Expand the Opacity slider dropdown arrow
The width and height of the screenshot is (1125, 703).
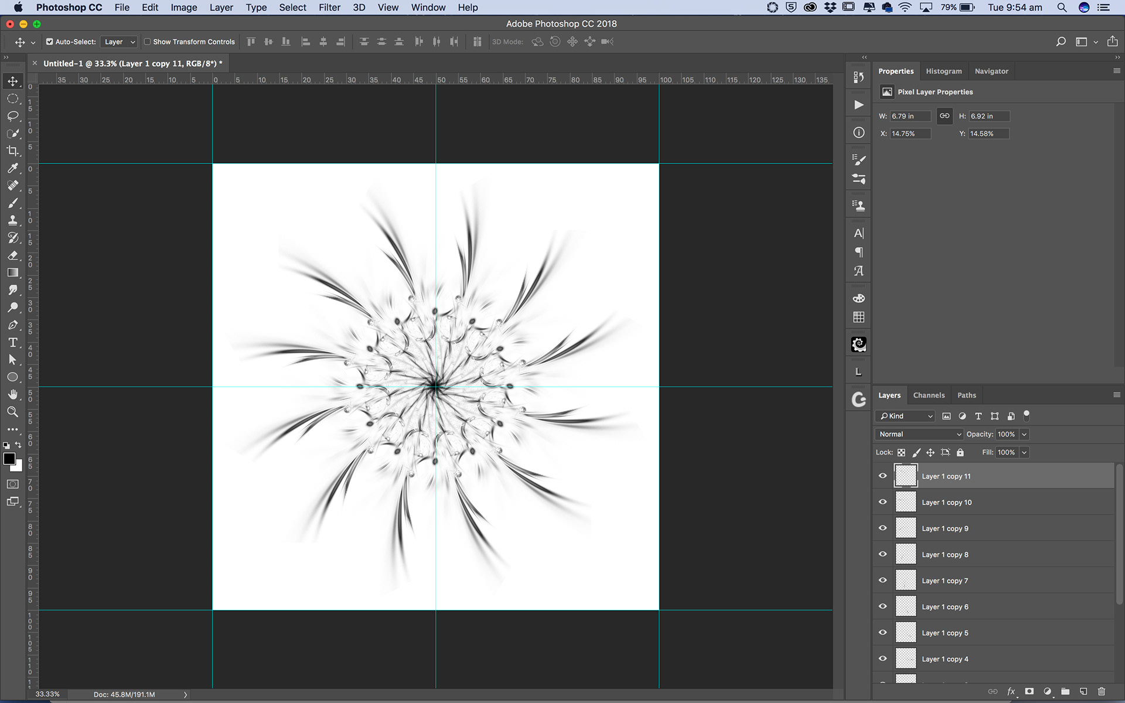coord(1024,434)
